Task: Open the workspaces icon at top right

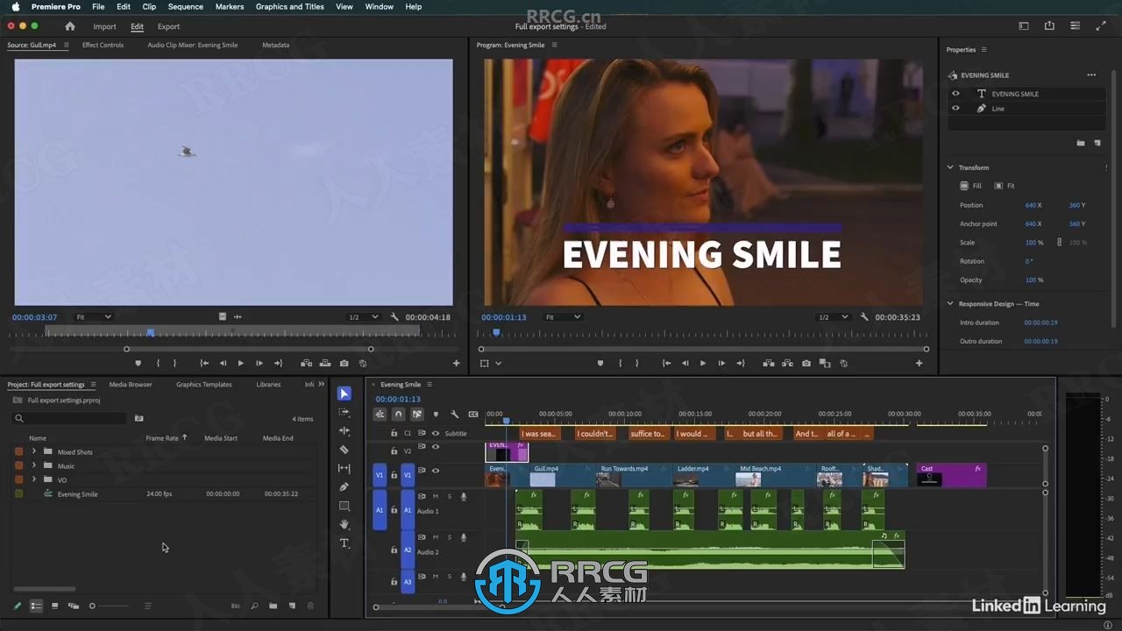Action: pyautogui.click(x=1023, y=26)
